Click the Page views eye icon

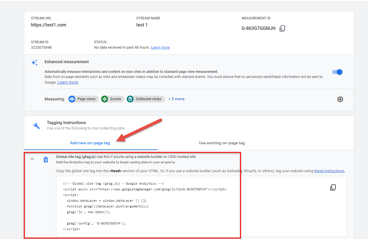72,99
